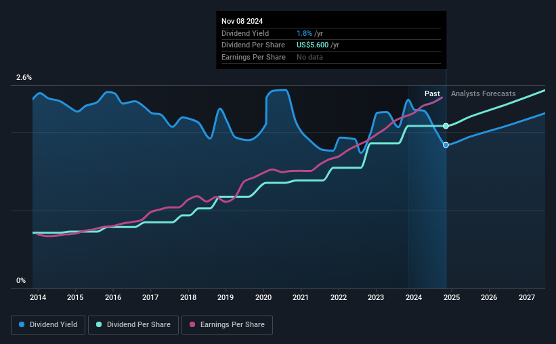Click the 2020 x-axis label
Screen dimensions: 556x344
pos(263,297)
